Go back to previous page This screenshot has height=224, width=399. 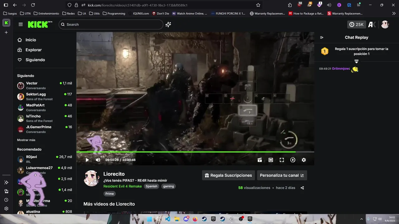[x=15, y=5]
